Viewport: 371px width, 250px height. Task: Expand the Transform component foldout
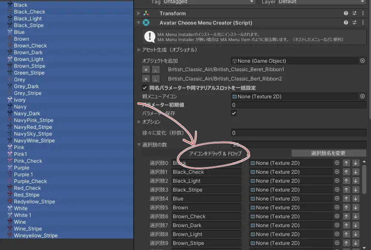(x=139, y=14)
